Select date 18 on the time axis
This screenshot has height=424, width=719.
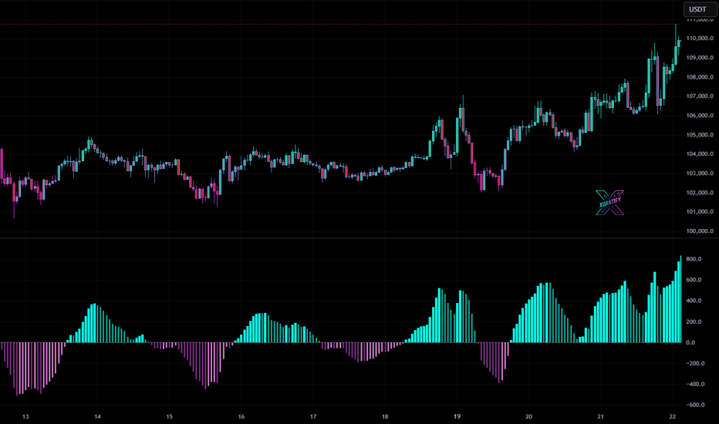[x=385, y=416]
